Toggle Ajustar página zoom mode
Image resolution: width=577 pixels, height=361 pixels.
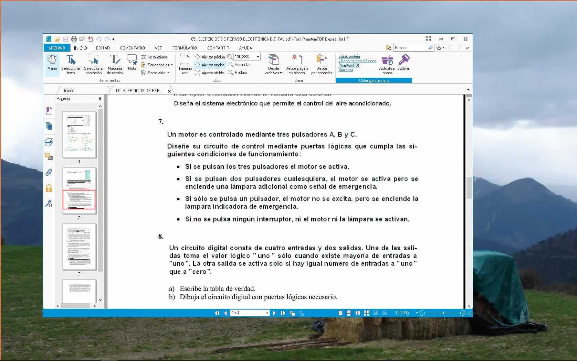click(x=210, y=57)
